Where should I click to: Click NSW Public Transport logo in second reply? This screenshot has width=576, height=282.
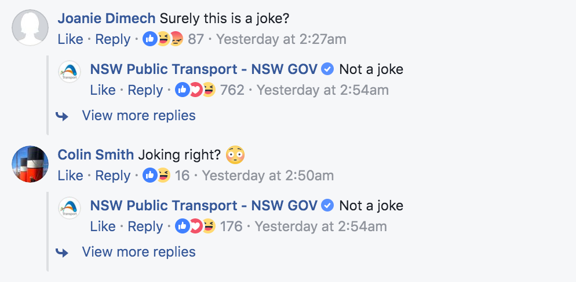coord(70,207)
